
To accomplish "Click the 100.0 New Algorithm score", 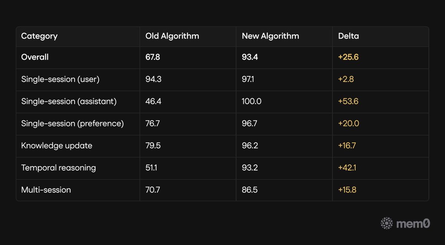I will pos(251,101).
